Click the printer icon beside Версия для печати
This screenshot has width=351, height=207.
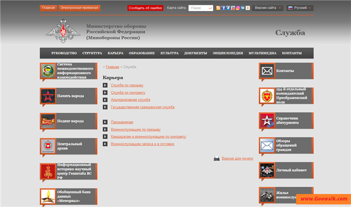(x=217, y=158)
